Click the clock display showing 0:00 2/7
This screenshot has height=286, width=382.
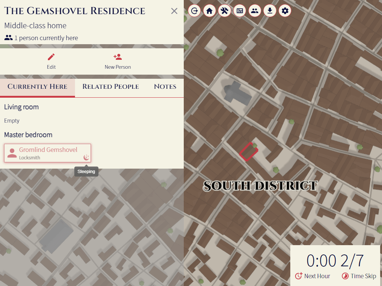coord(335,261)
